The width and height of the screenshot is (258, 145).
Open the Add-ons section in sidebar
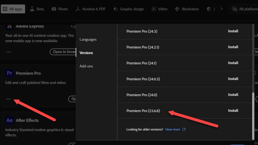point(86,66)
